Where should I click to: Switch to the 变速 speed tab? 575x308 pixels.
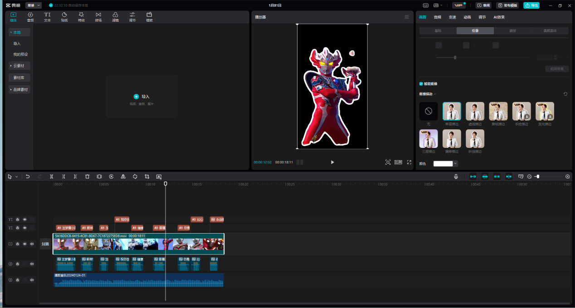click(452, 17)
